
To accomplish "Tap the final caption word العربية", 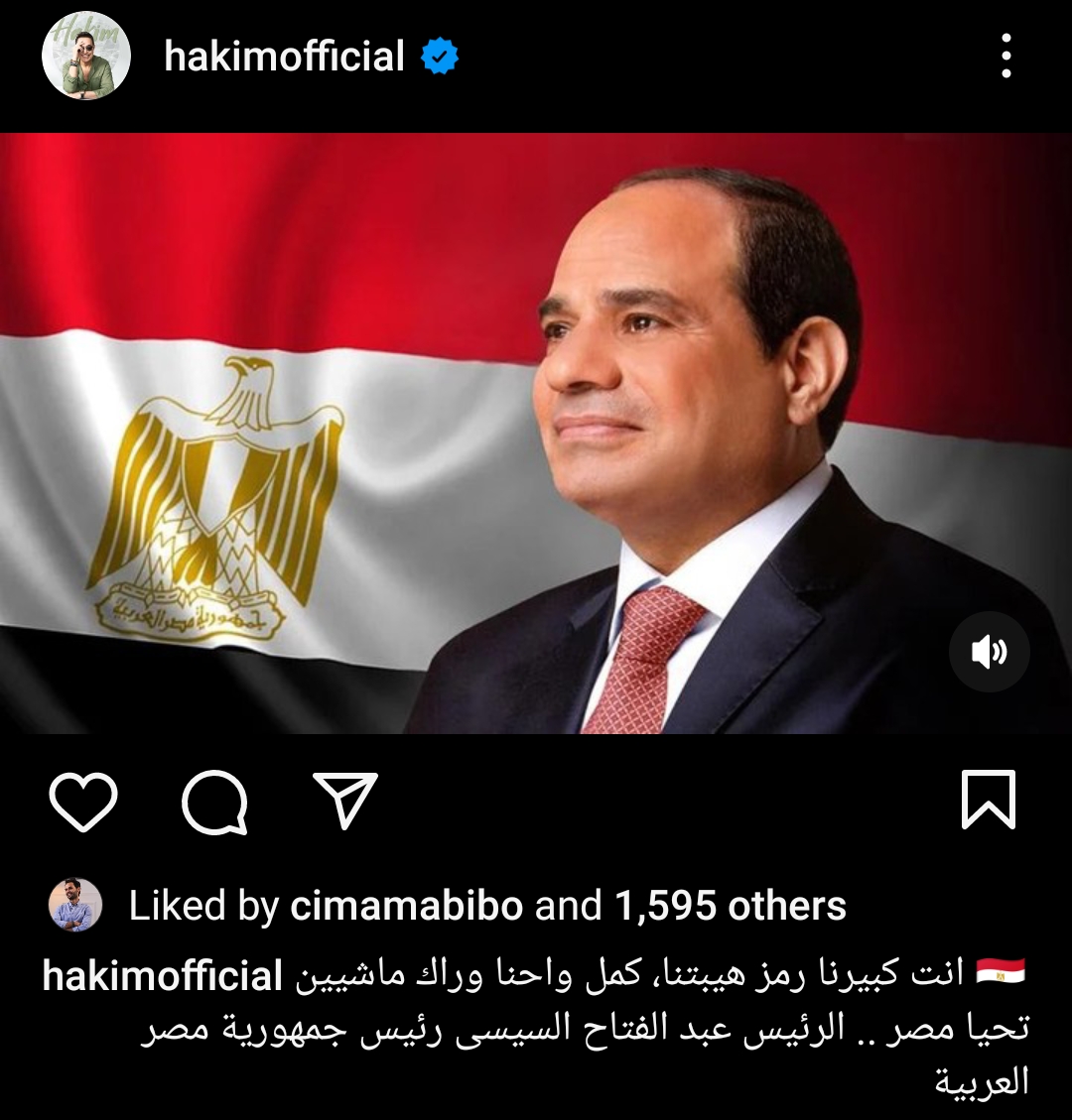I will (982, 1081).
